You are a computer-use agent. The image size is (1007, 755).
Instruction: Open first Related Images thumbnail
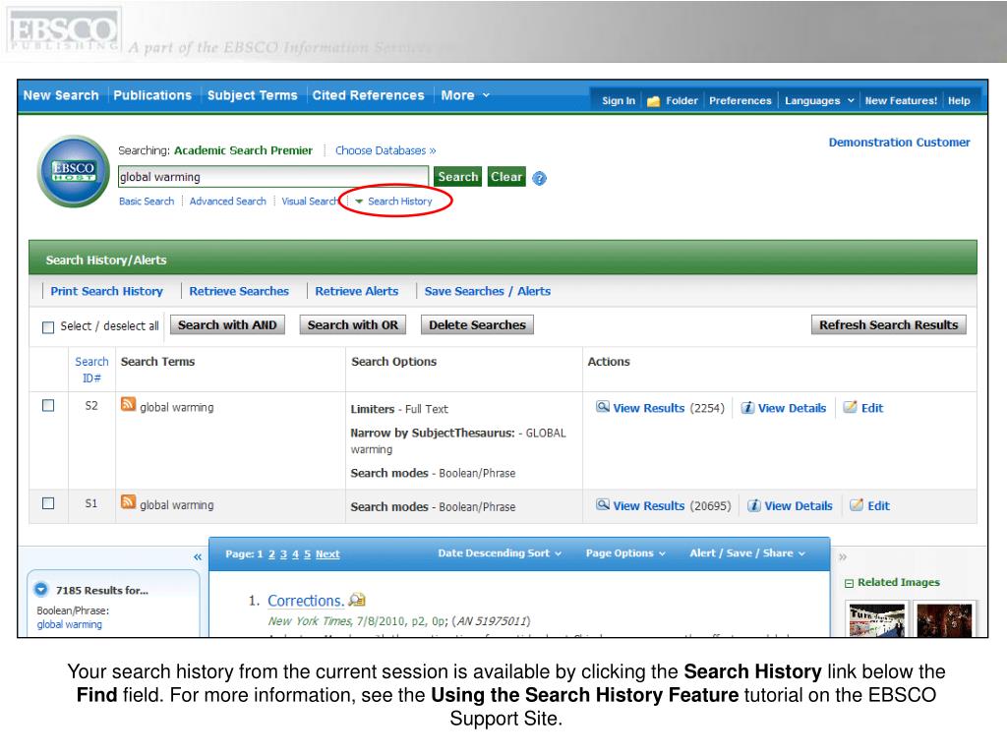pyautogui.click(x=877, y=619)
